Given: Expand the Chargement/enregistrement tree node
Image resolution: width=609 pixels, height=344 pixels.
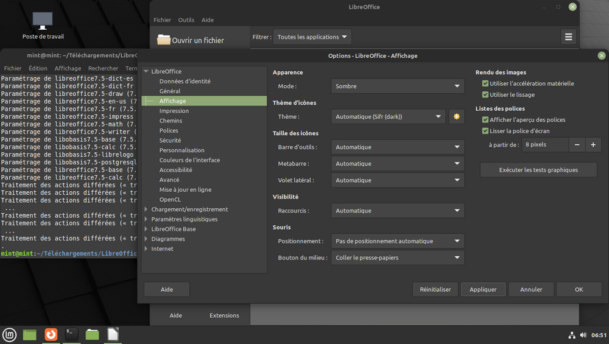Looking at the screenshot, I should click(146, 209).
